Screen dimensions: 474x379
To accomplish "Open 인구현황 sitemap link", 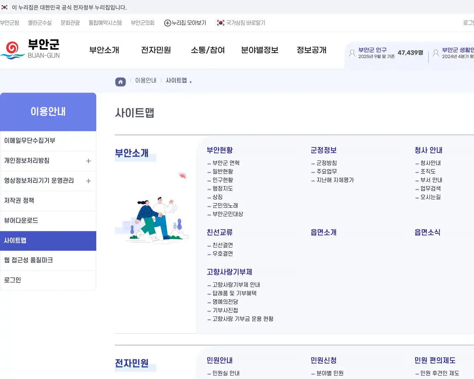I will click(x=223, y=180).
